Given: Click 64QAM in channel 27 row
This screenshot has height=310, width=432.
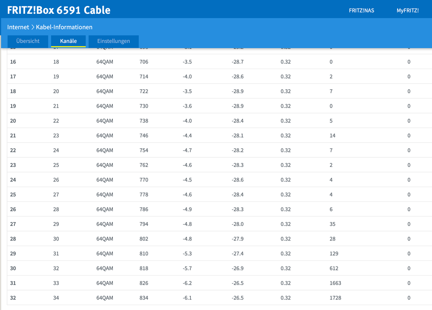Looking at the screenshot, I should coord(105,224).
